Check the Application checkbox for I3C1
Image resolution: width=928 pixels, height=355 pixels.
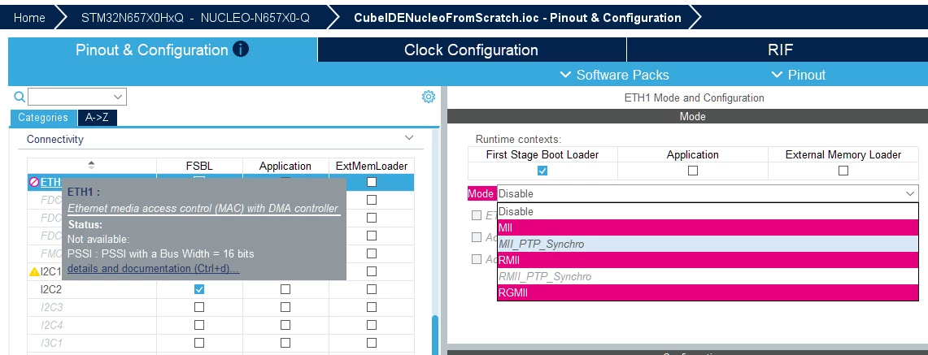285,343
